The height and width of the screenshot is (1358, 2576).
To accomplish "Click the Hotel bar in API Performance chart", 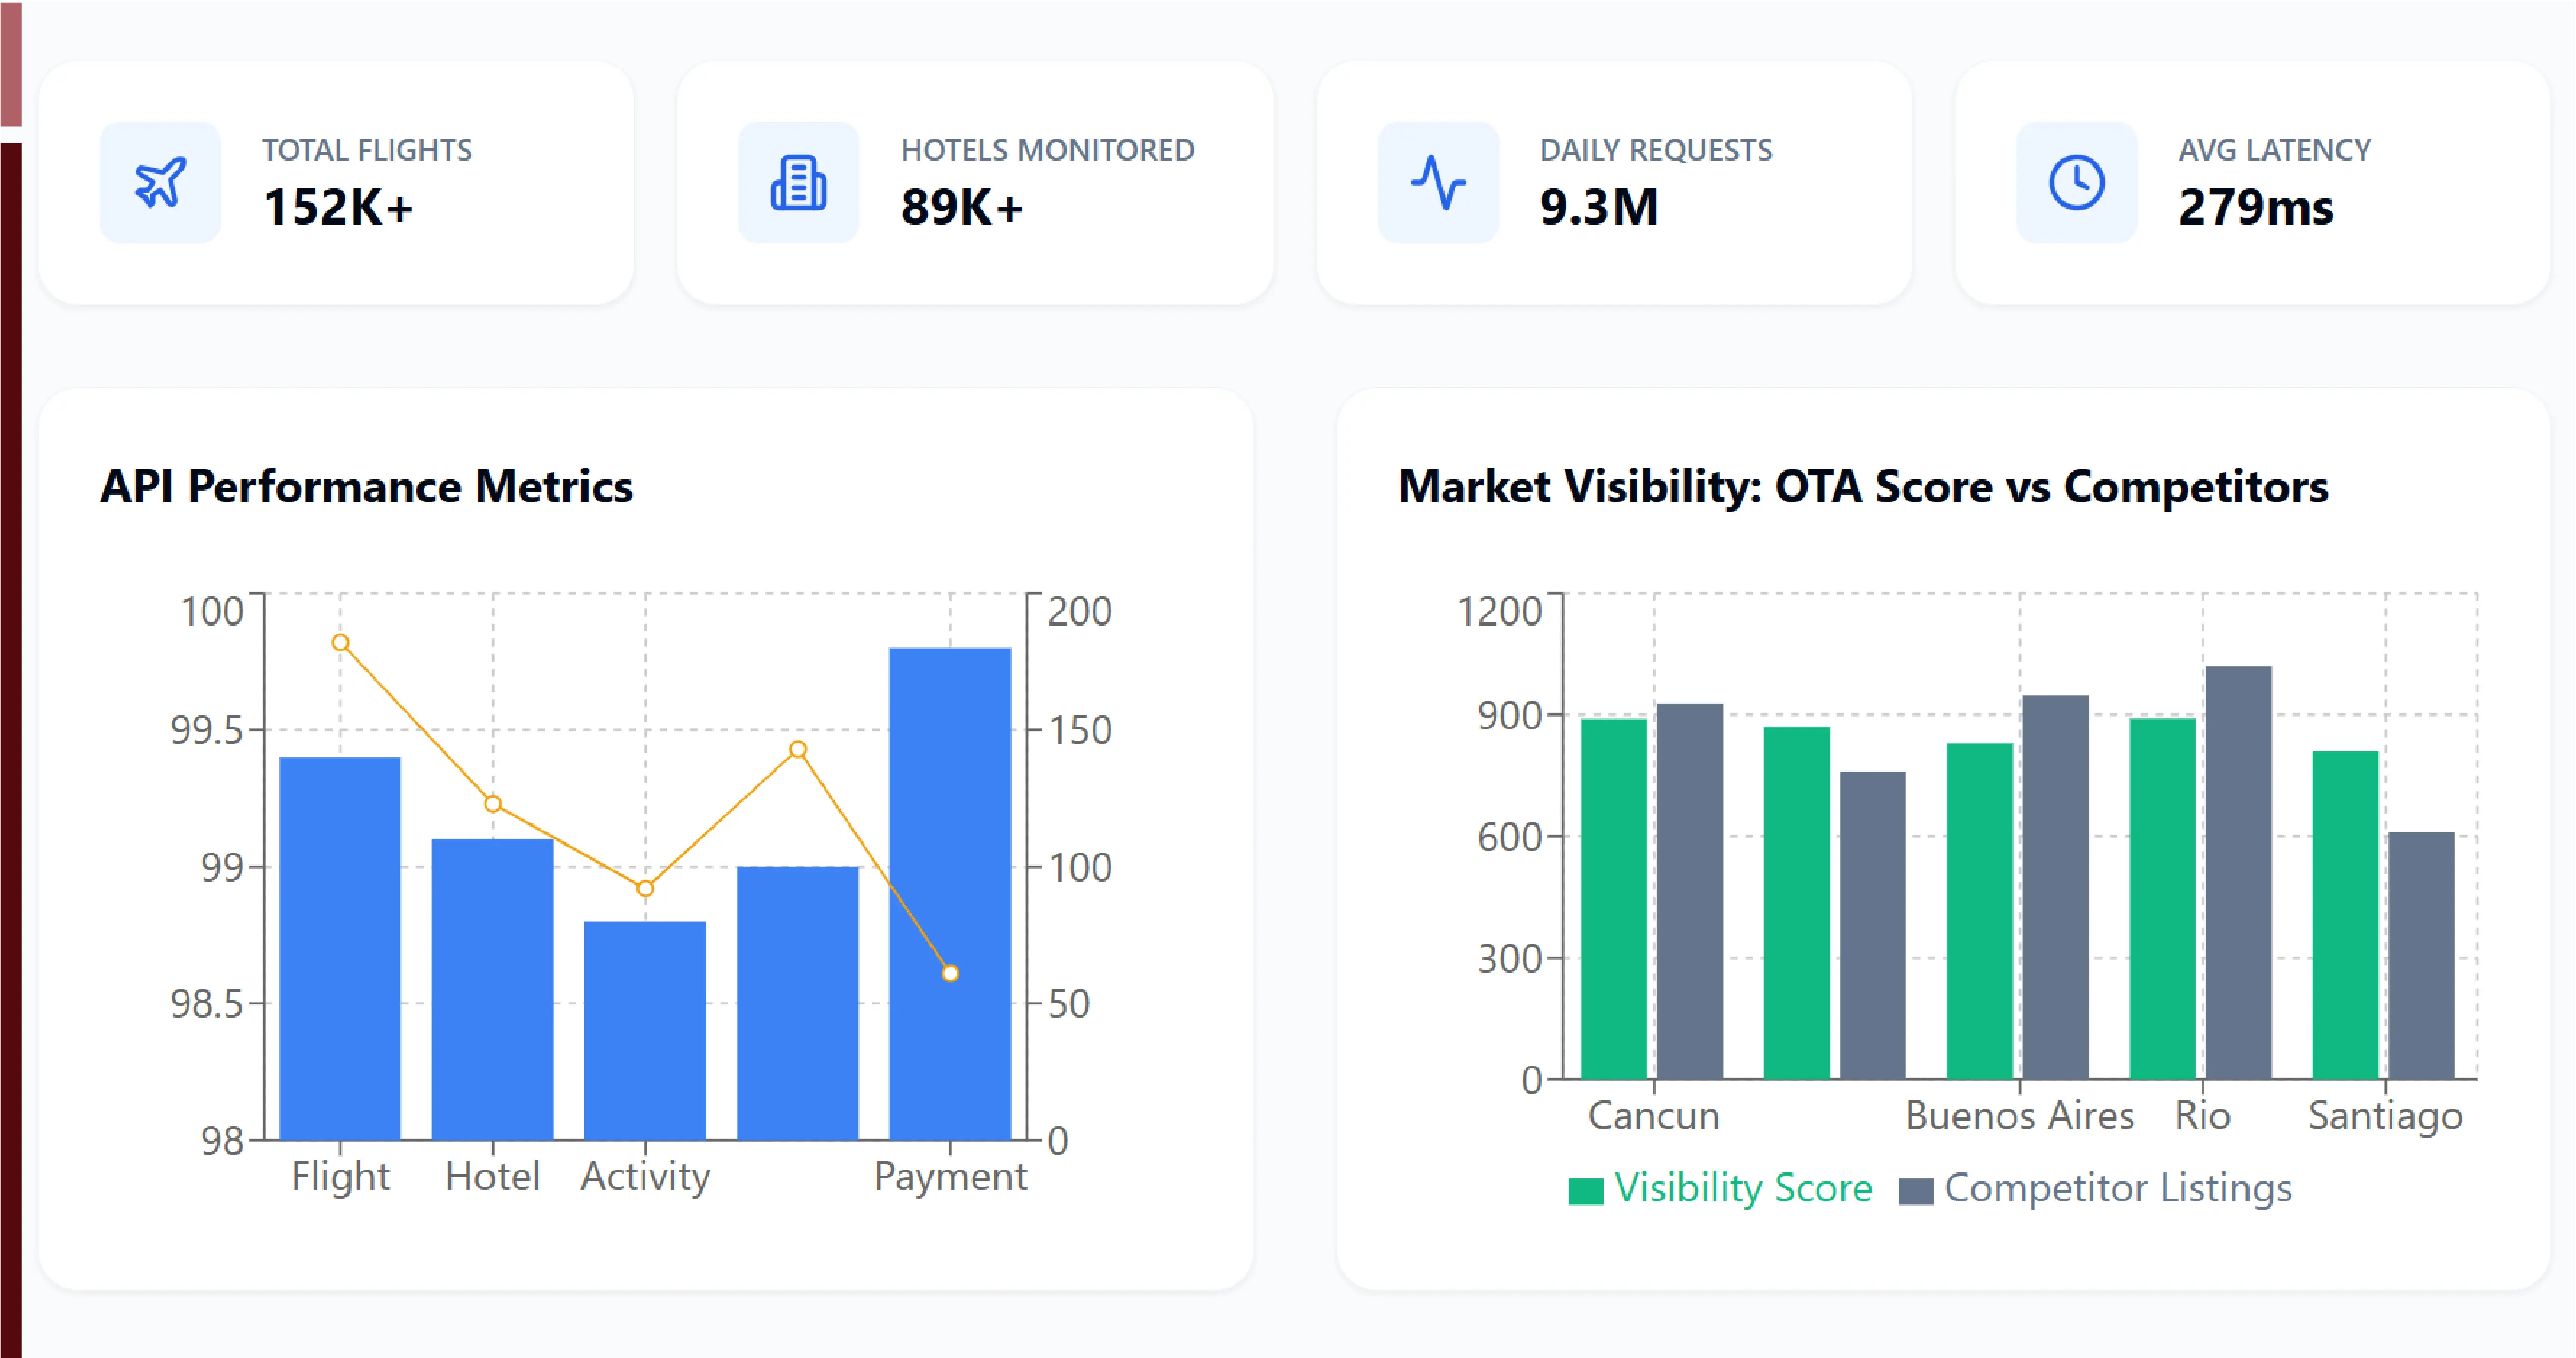I will pos(492,989).
